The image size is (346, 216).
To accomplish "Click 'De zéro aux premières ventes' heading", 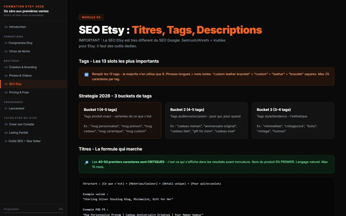I will pos(26,11).
